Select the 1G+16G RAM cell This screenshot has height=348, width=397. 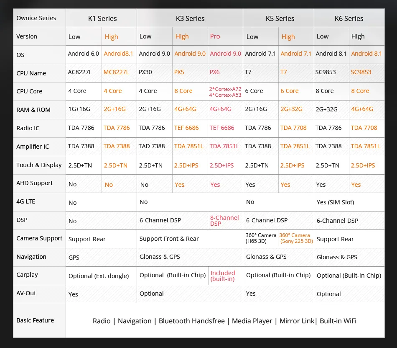(x=84, y=110)
